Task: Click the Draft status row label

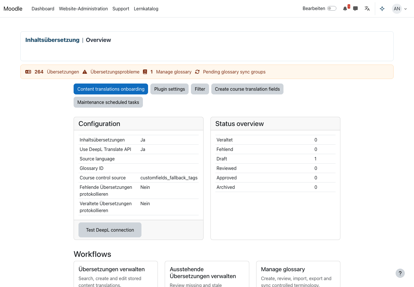Action: pyautogui.click(x=222, y=159)
